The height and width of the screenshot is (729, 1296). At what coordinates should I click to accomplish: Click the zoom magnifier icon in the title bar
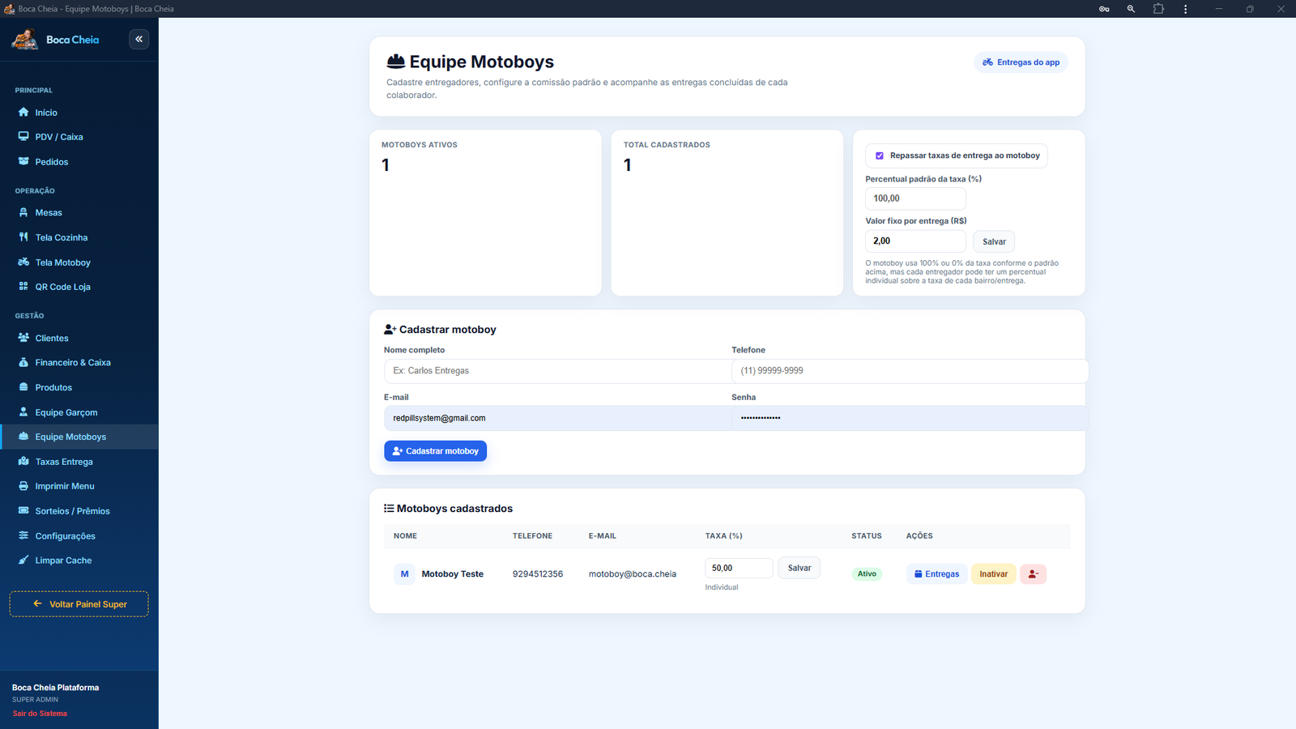pos(1131,9)
